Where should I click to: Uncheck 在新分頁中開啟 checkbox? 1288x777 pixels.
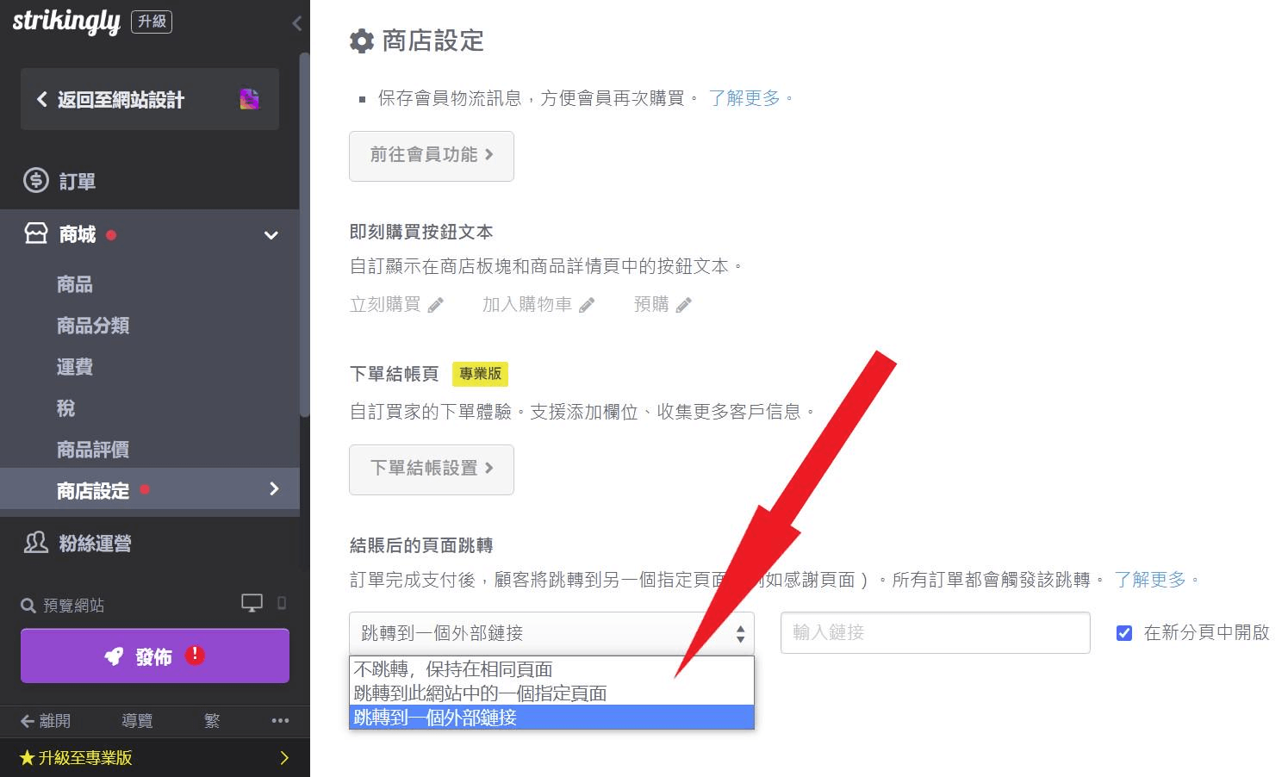coord(1124,632)
